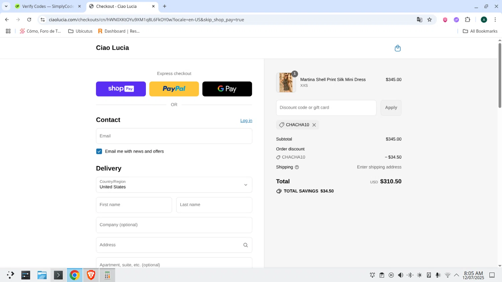Open the Ciao Lucia store title link
The width and height of the screenshot is (502, 282).
112,48
